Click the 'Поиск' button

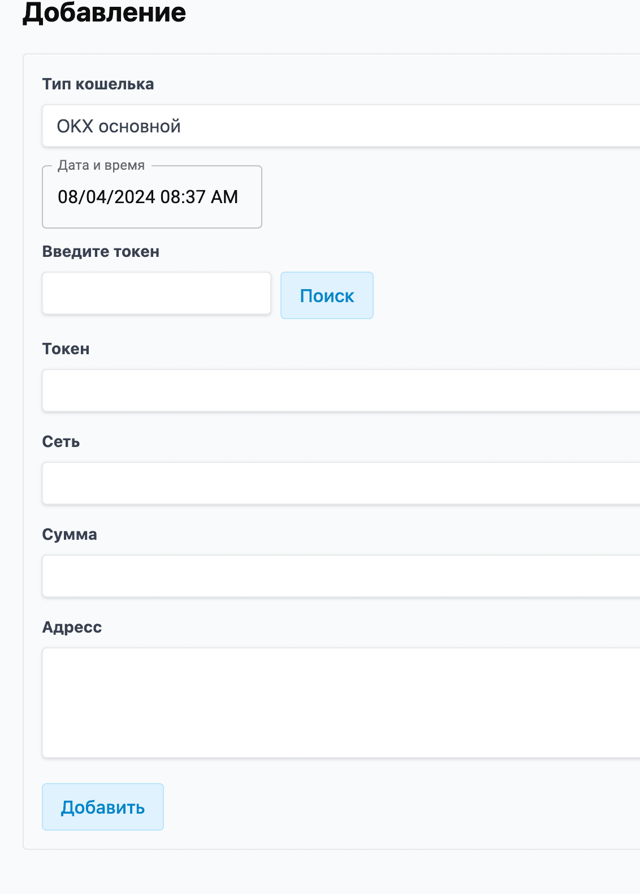pos(327,295)
